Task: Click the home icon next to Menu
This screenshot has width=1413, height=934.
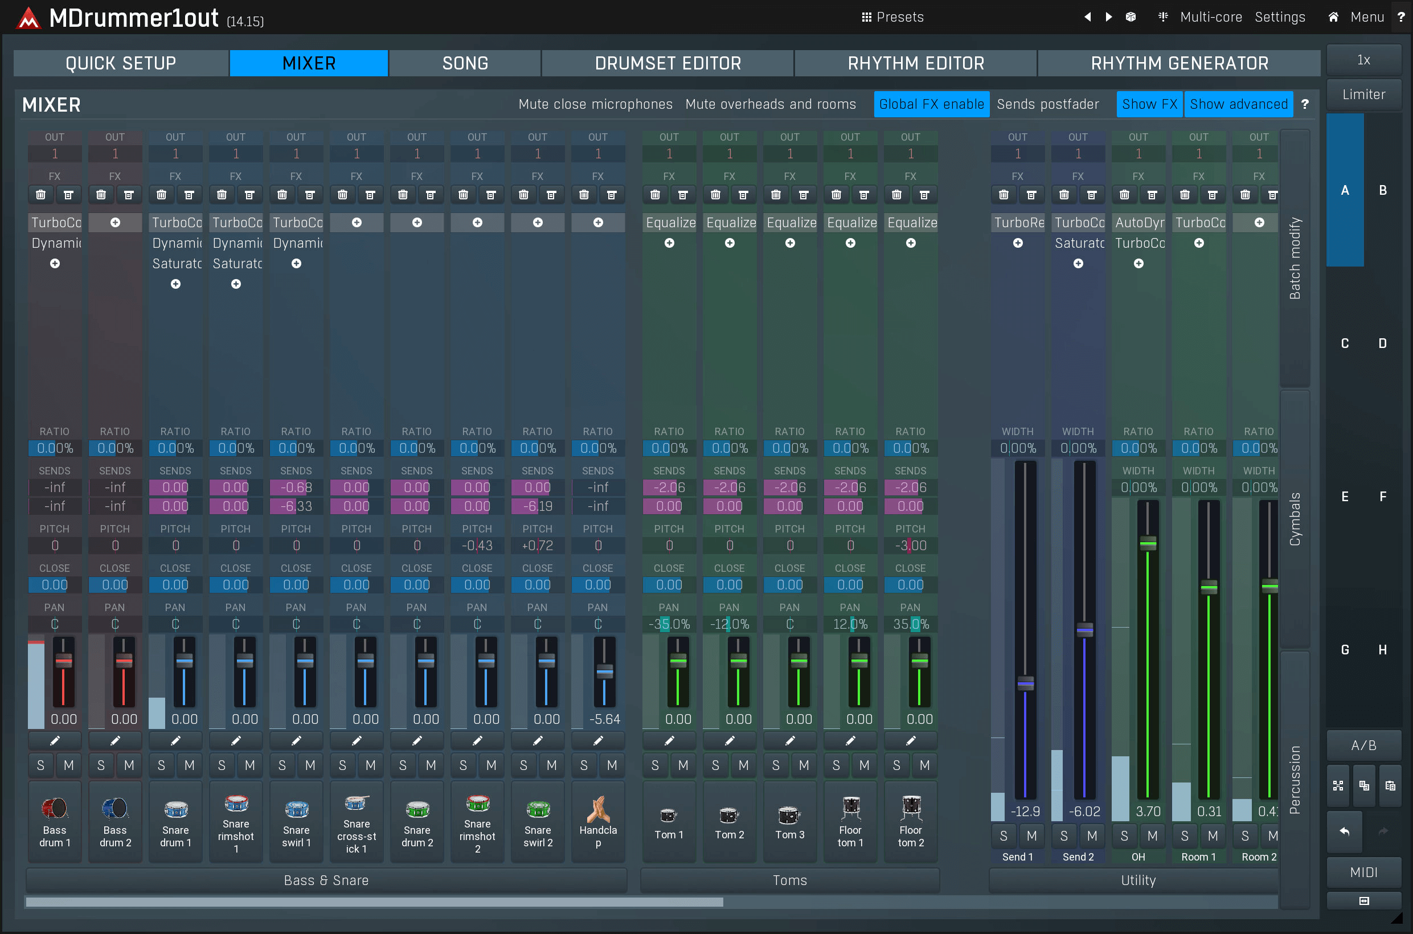Action: click(1333, 17)
